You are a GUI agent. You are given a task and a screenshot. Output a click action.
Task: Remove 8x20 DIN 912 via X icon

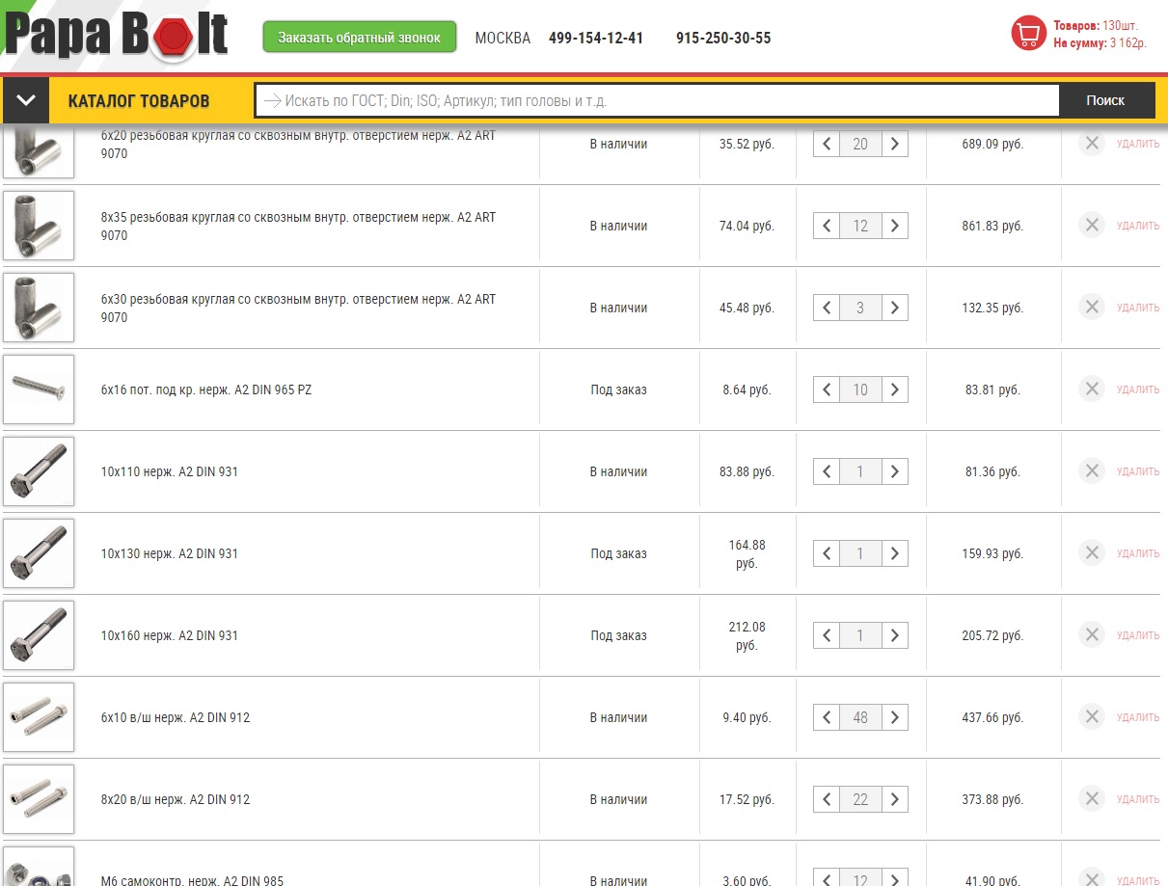coord(1092,799)
